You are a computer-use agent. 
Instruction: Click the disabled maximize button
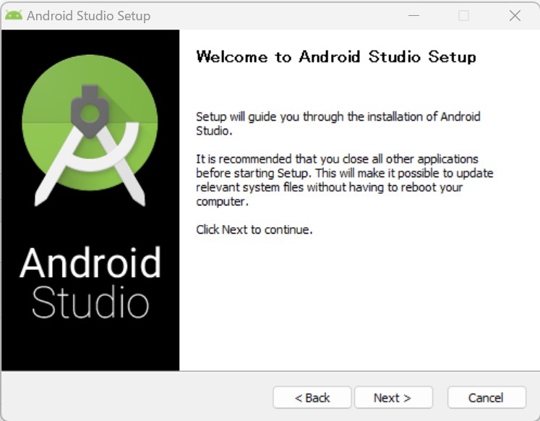(x=463, y=15)
